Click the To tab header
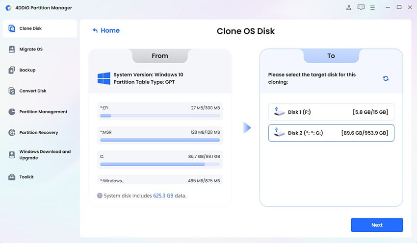The image size is (417, 243). click(x=331, y=56)
